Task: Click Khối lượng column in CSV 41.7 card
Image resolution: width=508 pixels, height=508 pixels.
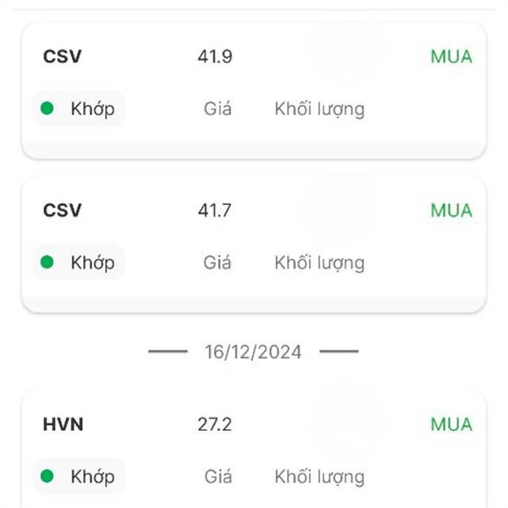Action: click(x=320, y=263)
